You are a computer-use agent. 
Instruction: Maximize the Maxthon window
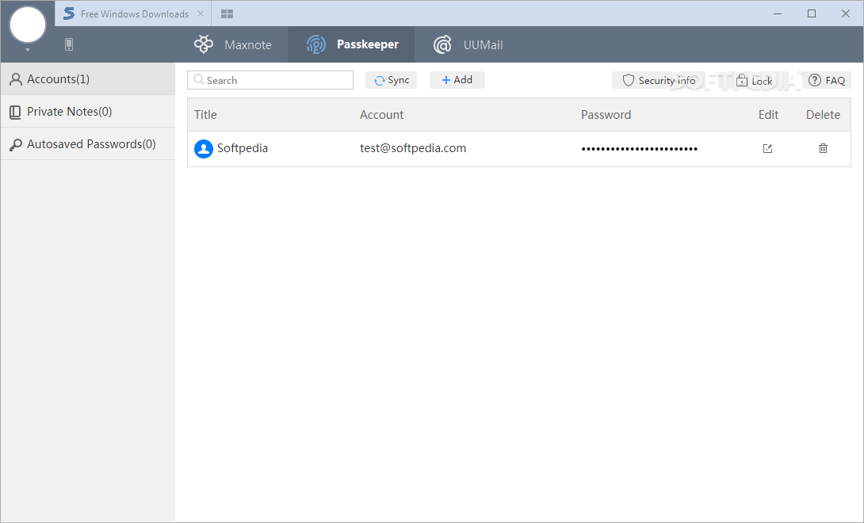point(812,13)
